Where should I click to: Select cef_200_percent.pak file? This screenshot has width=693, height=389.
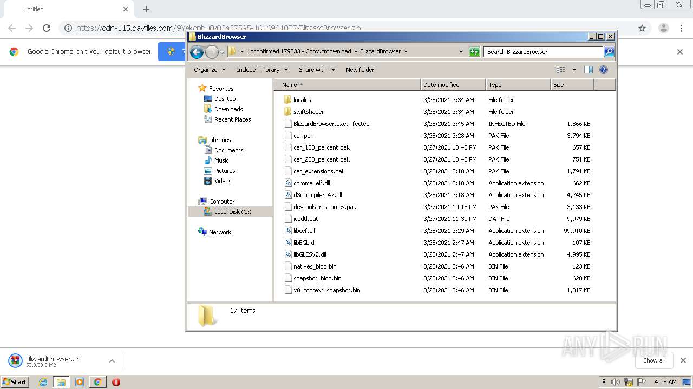point(322,159)
